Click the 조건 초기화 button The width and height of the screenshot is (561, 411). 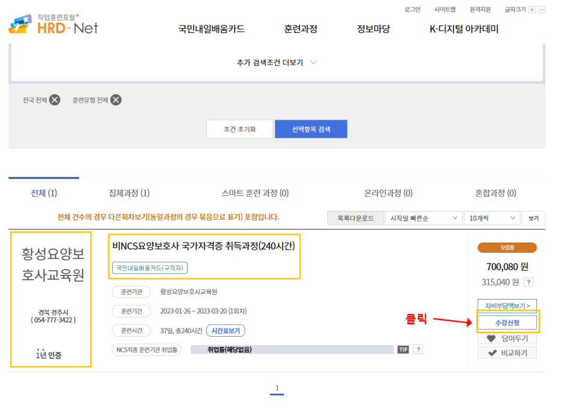click(240, 129)
